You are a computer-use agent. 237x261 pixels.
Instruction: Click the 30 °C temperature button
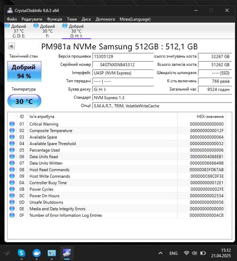tap(24, 101)
